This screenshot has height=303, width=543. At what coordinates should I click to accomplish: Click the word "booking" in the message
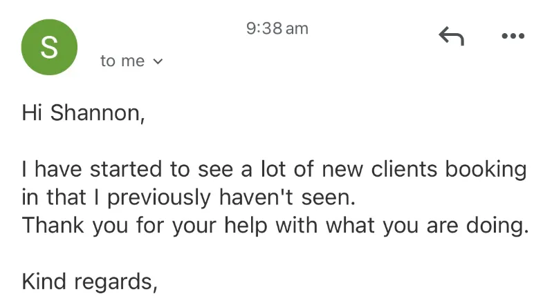point(486,170)
